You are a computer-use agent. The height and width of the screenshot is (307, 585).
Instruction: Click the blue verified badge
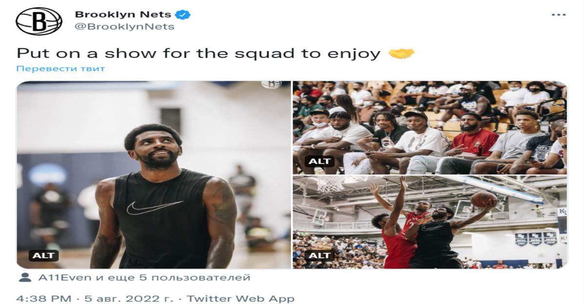point(183,15)
